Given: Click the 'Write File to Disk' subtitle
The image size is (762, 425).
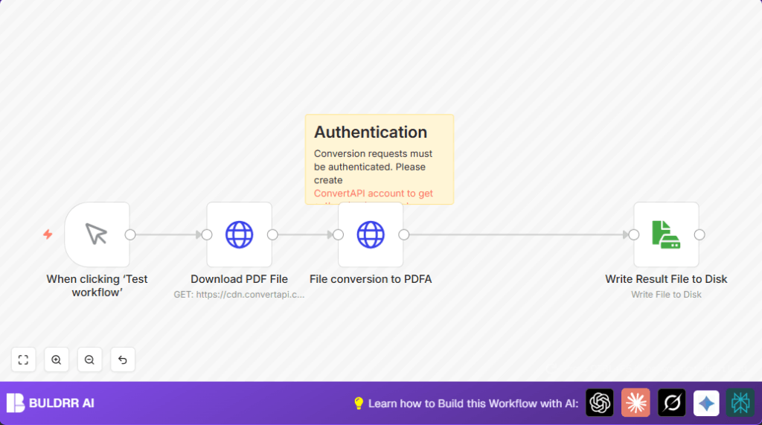Looking at the screenshot, I should (666, 295).
